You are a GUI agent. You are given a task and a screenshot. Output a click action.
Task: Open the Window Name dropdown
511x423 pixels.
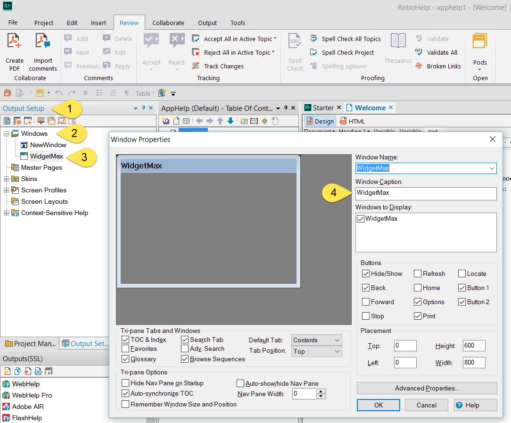492,168
